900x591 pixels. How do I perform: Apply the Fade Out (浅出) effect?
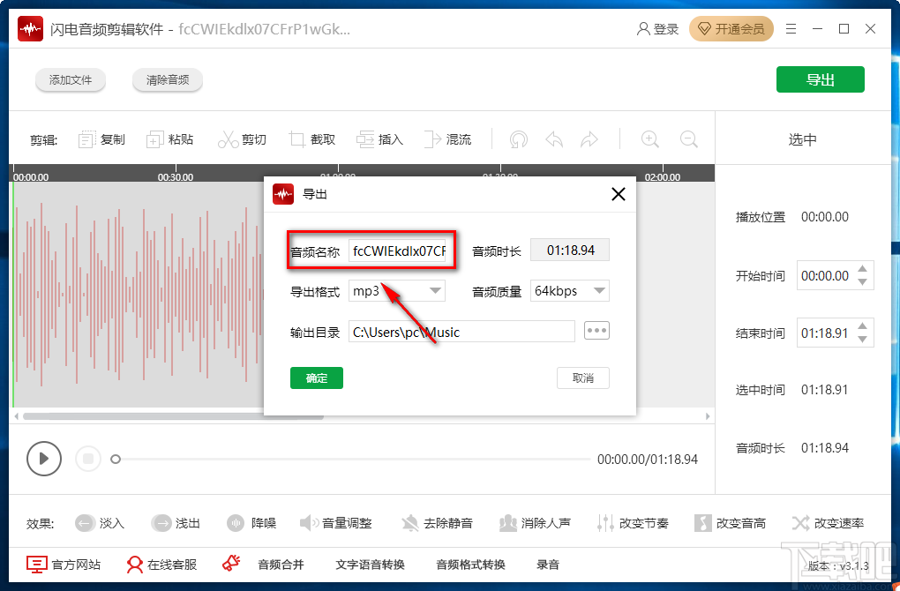[x=176, y=523]
